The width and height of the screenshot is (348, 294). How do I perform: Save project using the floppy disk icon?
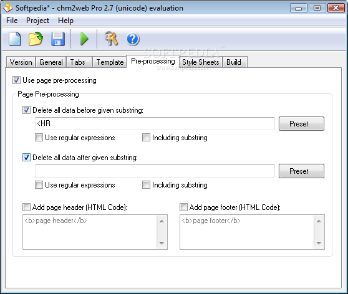click(58, 39)
